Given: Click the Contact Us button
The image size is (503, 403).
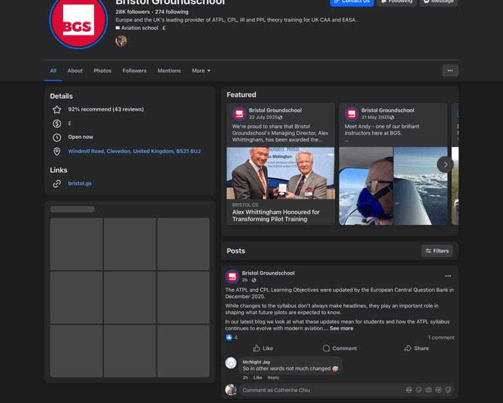Looking at the screenshot, I should point(352,2).
